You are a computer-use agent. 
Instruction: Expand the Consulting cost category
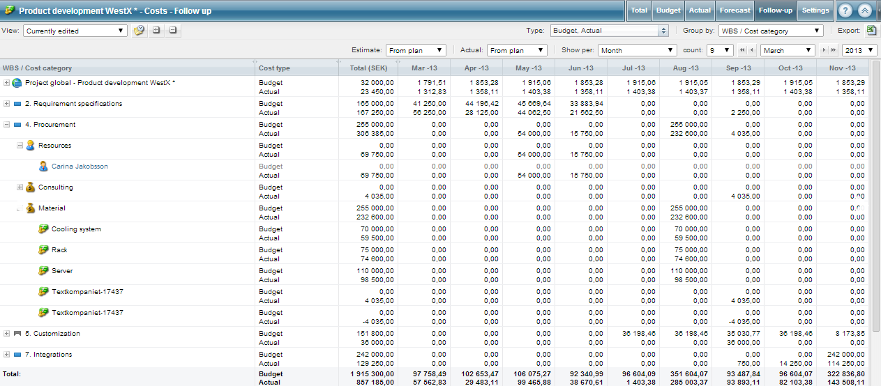coord(20,187)
